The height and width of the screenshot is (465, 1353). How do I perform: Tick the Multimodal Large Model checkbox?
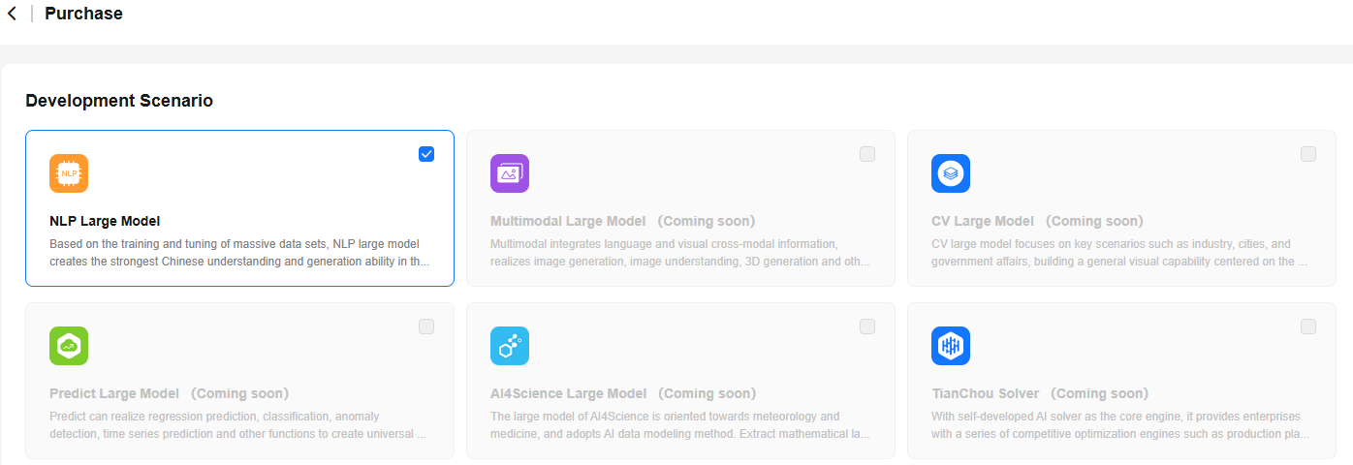[x=867, y=154]
